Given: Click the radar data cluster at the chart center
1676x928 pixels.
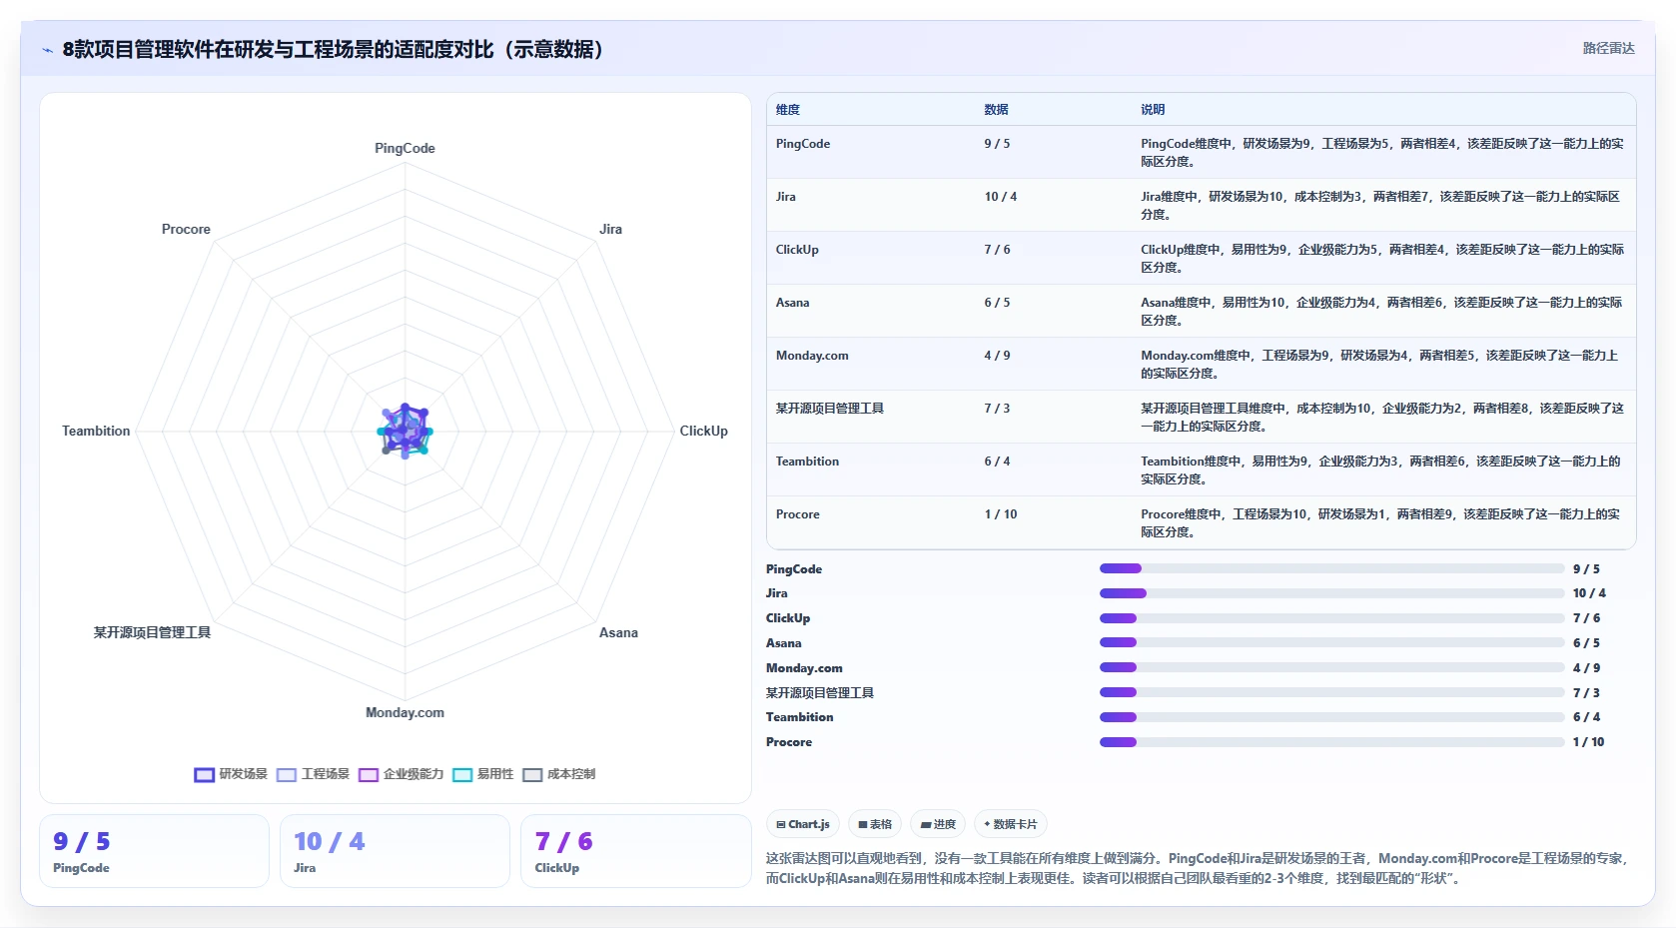Looking at the screenshot, I should point(405,431).
